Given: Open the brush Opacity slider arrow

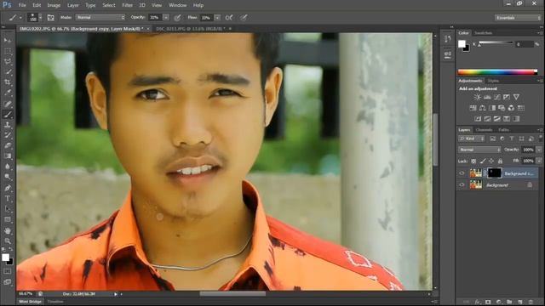Looking at the screenshot, I should (166, 17).
